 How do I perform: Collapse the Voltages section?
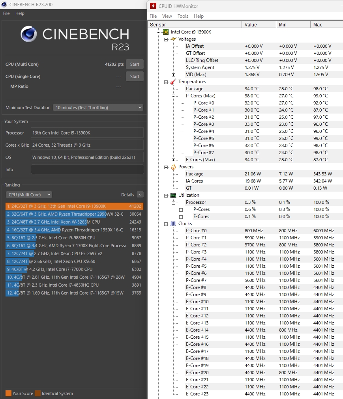(166, 39)
